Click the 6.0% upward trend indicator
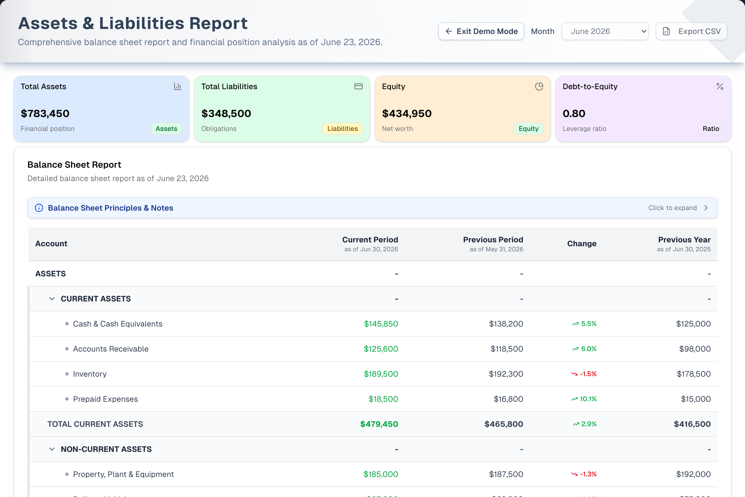The image size is (745, 497). point(584,349)
